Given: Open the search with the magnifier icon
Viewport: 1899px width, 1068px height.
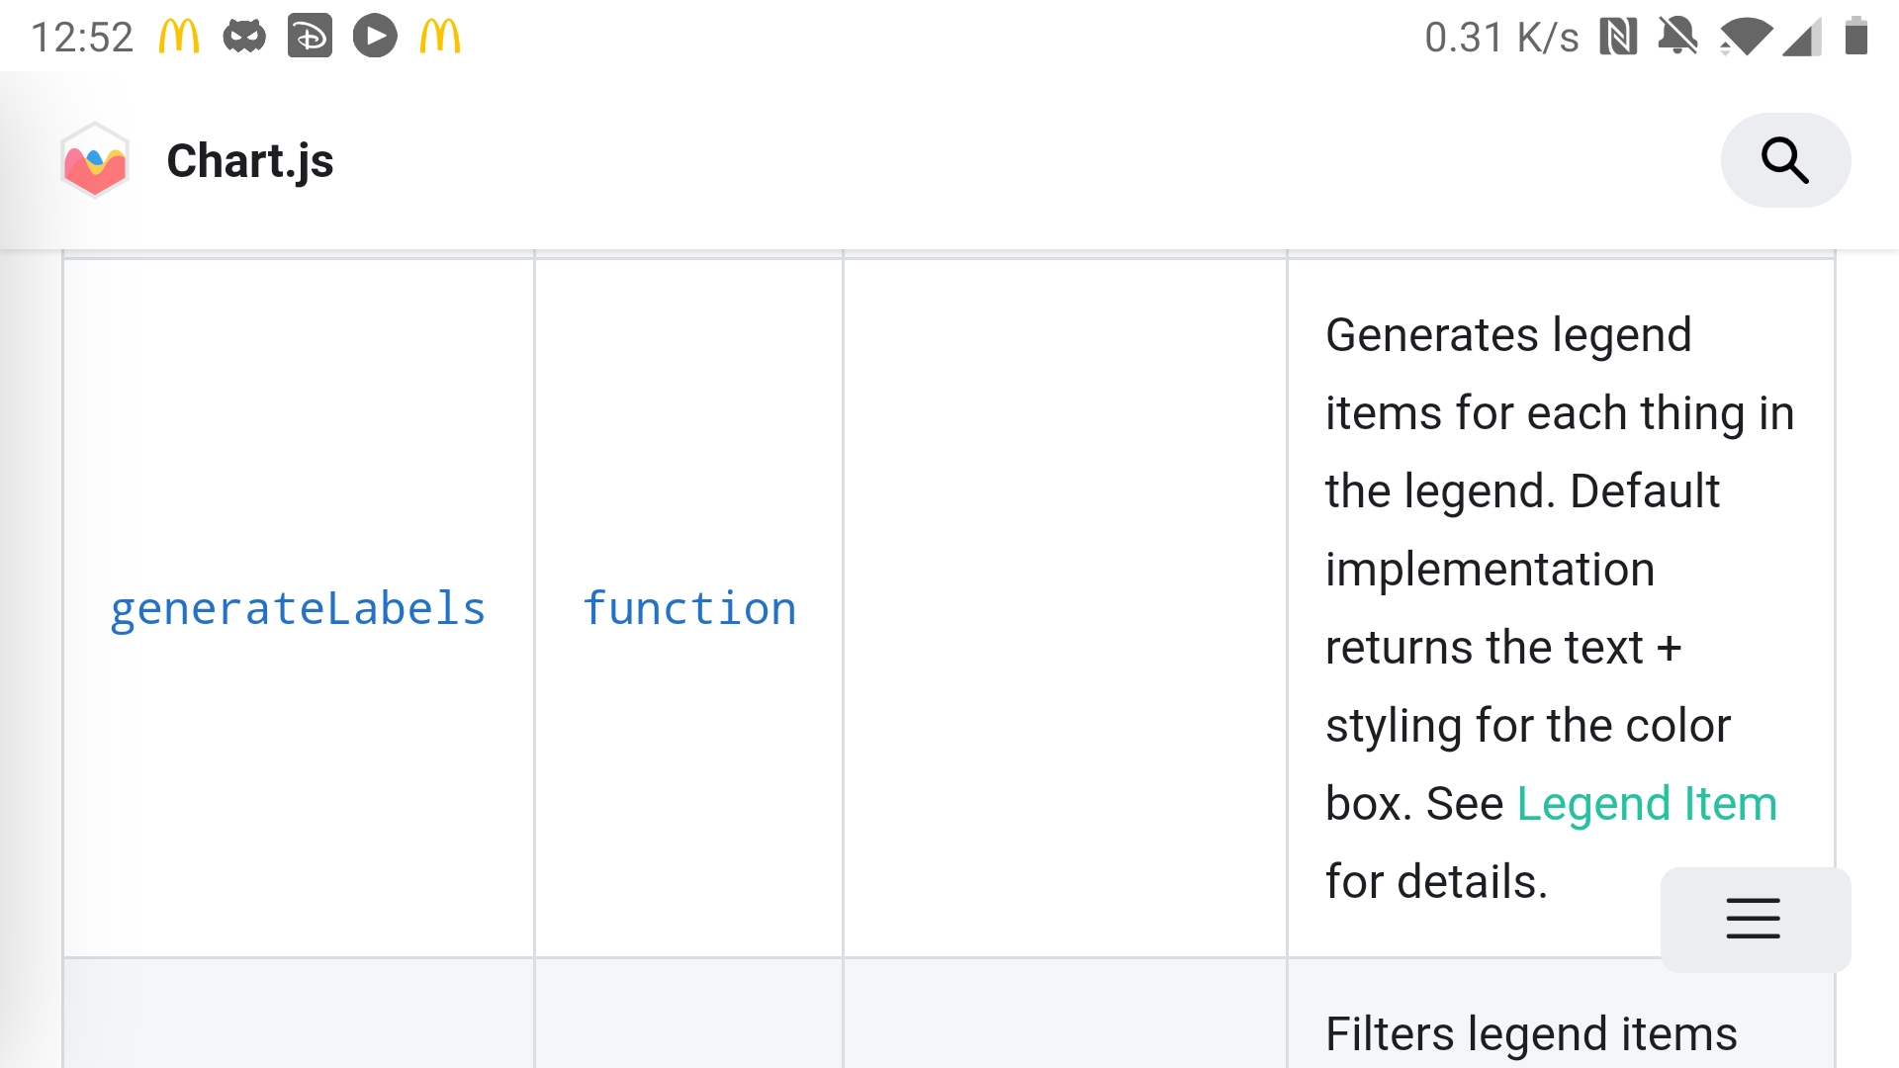Looking at the screenshot, I should click(1784, 159).
